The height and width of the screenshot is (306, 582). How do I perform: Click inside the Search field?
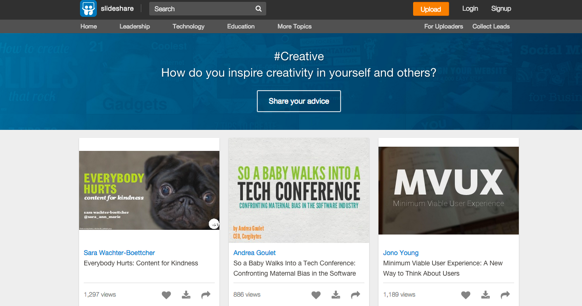pos(201,8)
